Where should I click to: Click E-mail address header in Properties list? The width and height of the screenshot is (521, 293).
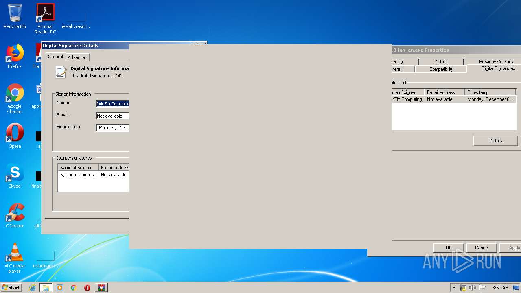click(444, 92)
